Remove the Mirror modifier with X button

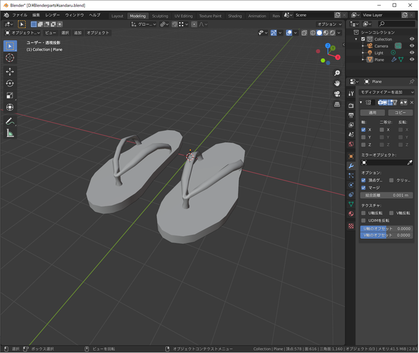click(x=412, y=102)
